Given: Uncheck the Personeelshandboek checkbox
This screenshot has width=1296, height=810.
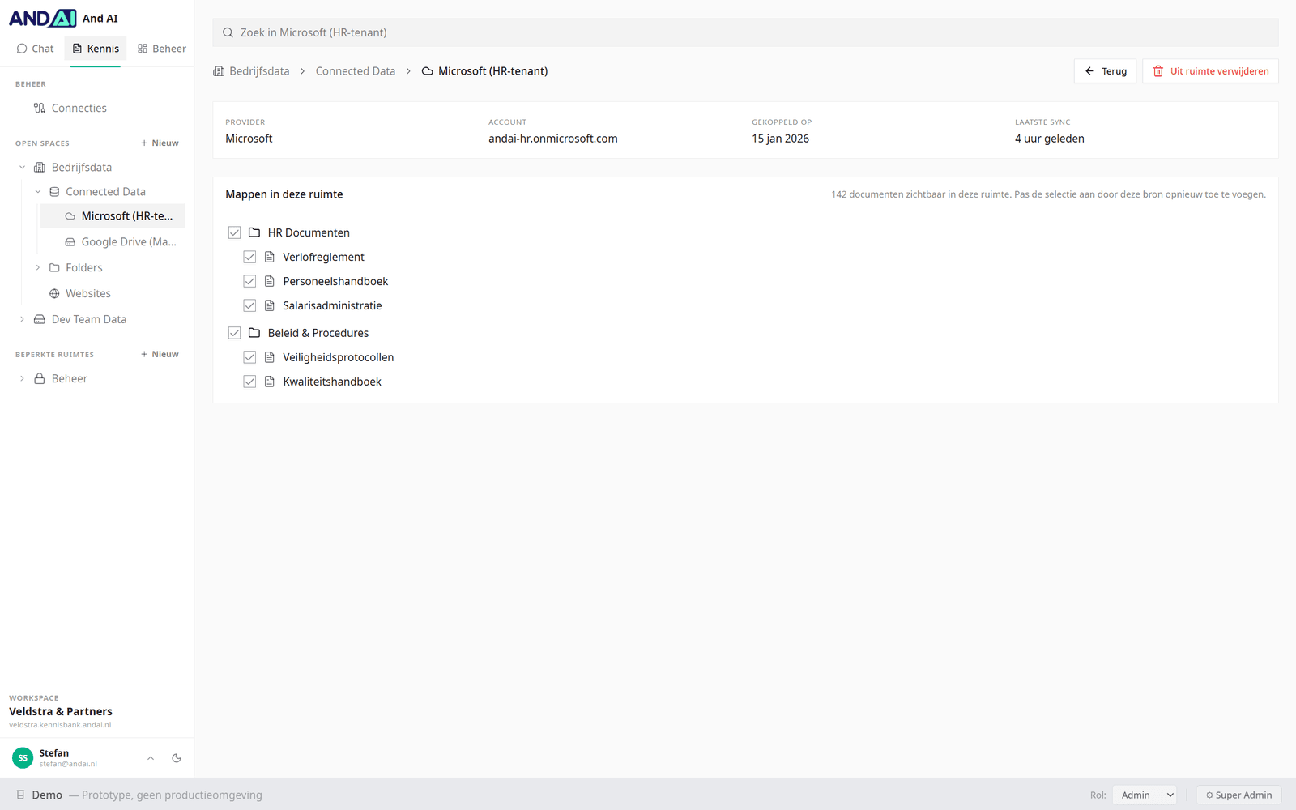Looking at the screenshot, I should coord(249,281).
